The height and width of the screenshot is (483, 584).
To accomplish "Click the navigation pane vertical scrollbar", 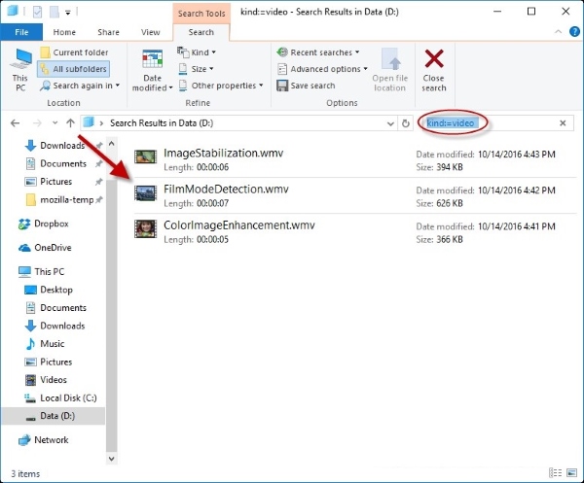I will (111, 292).
